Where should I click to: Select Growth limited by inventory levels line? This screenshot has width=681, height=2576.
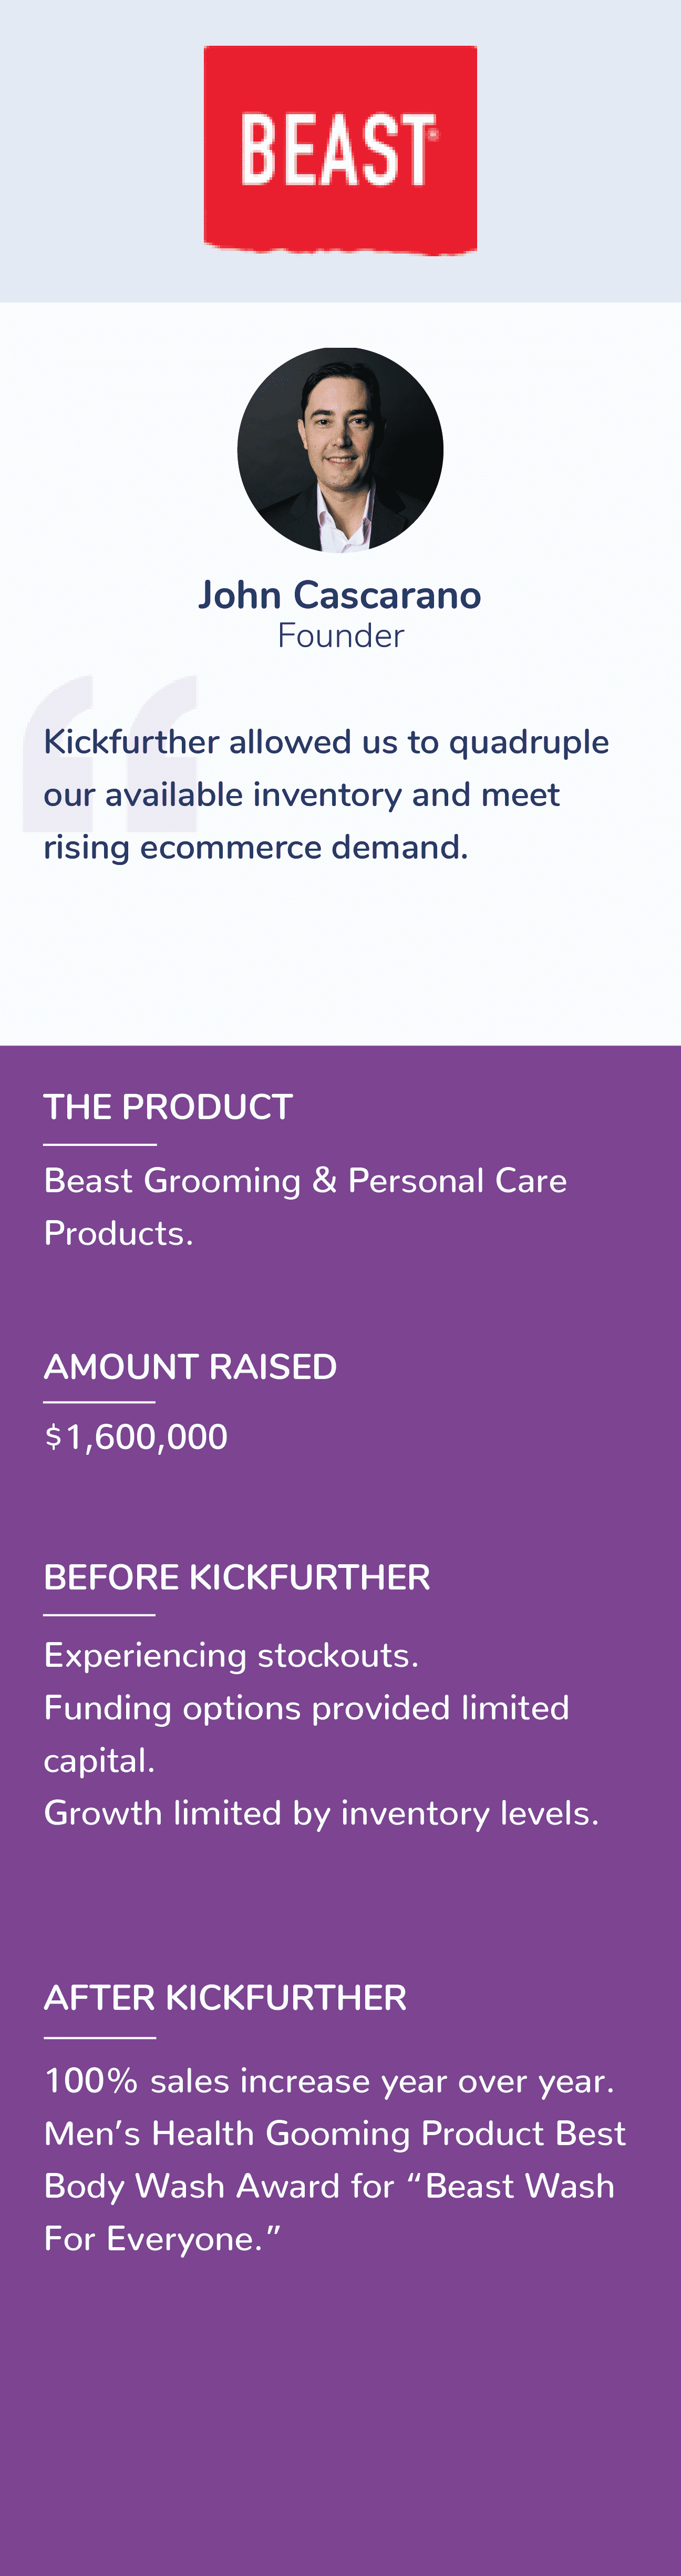pyautogui.click(x=322, y=1813)
